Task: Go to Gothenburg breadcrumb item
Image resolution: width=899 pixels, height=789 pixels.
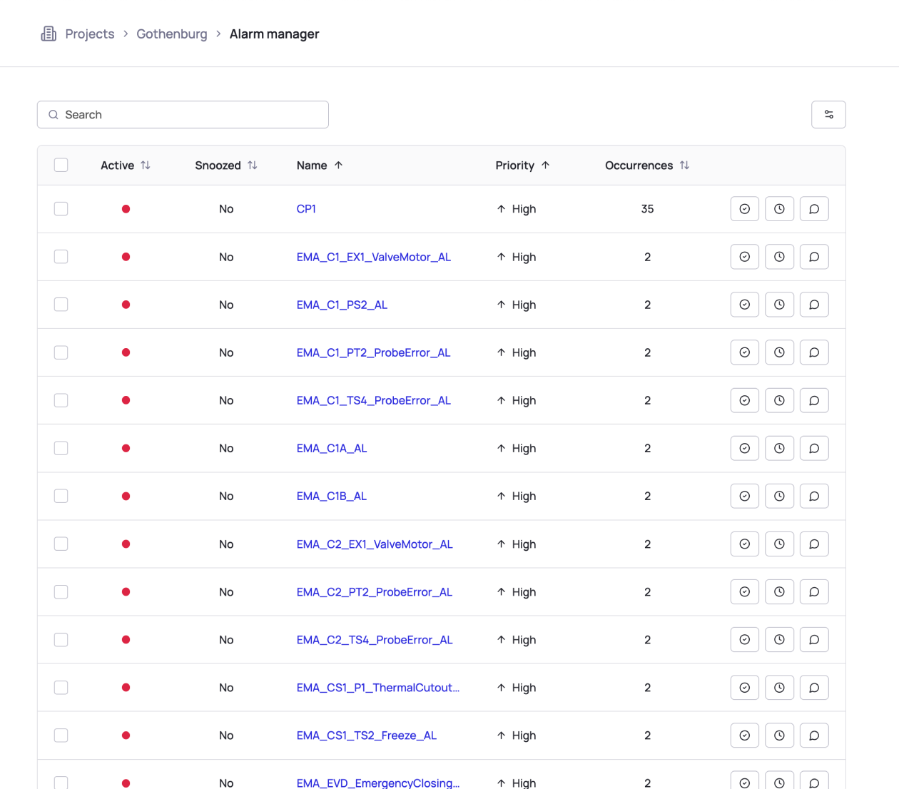Action: [172, 34]
